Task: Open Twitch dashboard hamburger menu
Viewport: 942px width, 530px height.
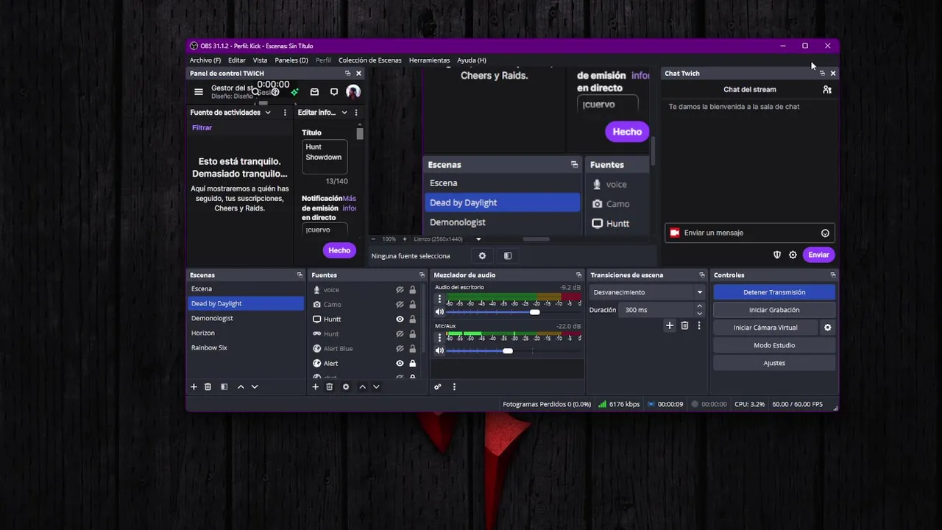Action: pos(199,92)
